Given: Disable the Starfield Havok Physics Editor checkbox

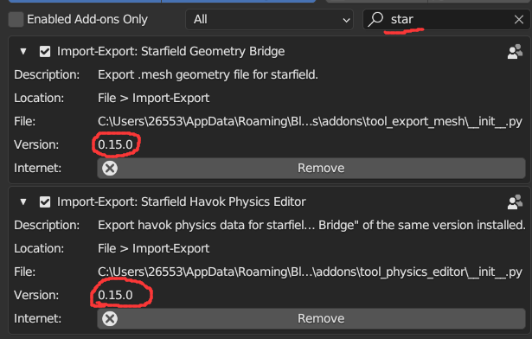Looking at the screenshot, I should pos(45,202).
